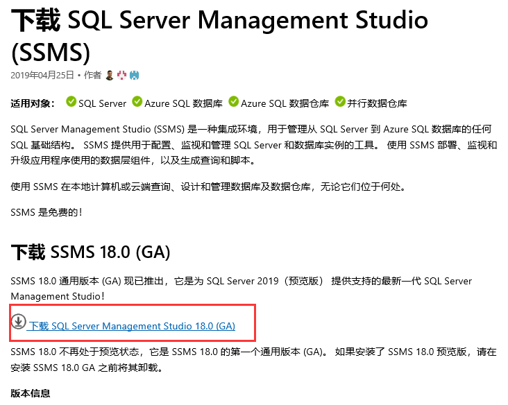Click the paragraph starting 使用 SSMS 在本地计算机
Image resolution: width=508 pixels, height=405 pixels.
point(208,187)
